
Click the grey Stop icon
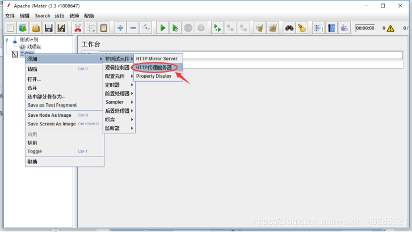(188, 28)
